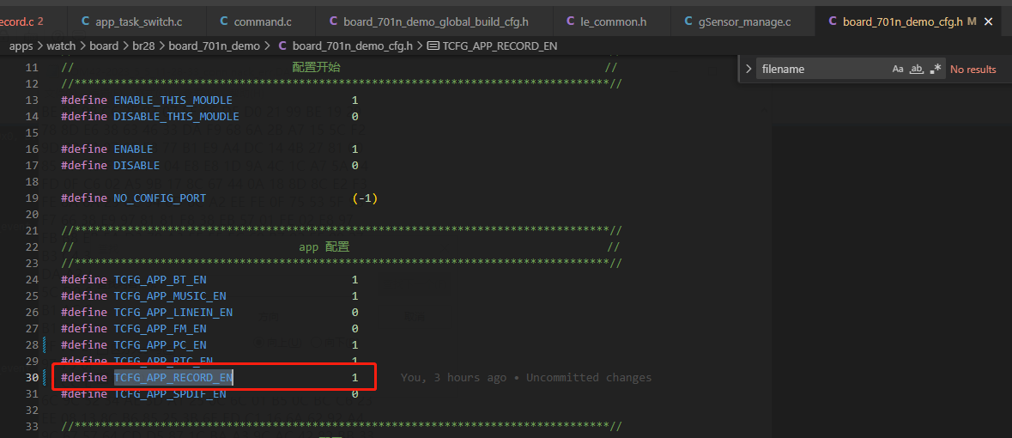Click the '配置开始' comment text
The image size is (1012, 438).
(316, 68)
